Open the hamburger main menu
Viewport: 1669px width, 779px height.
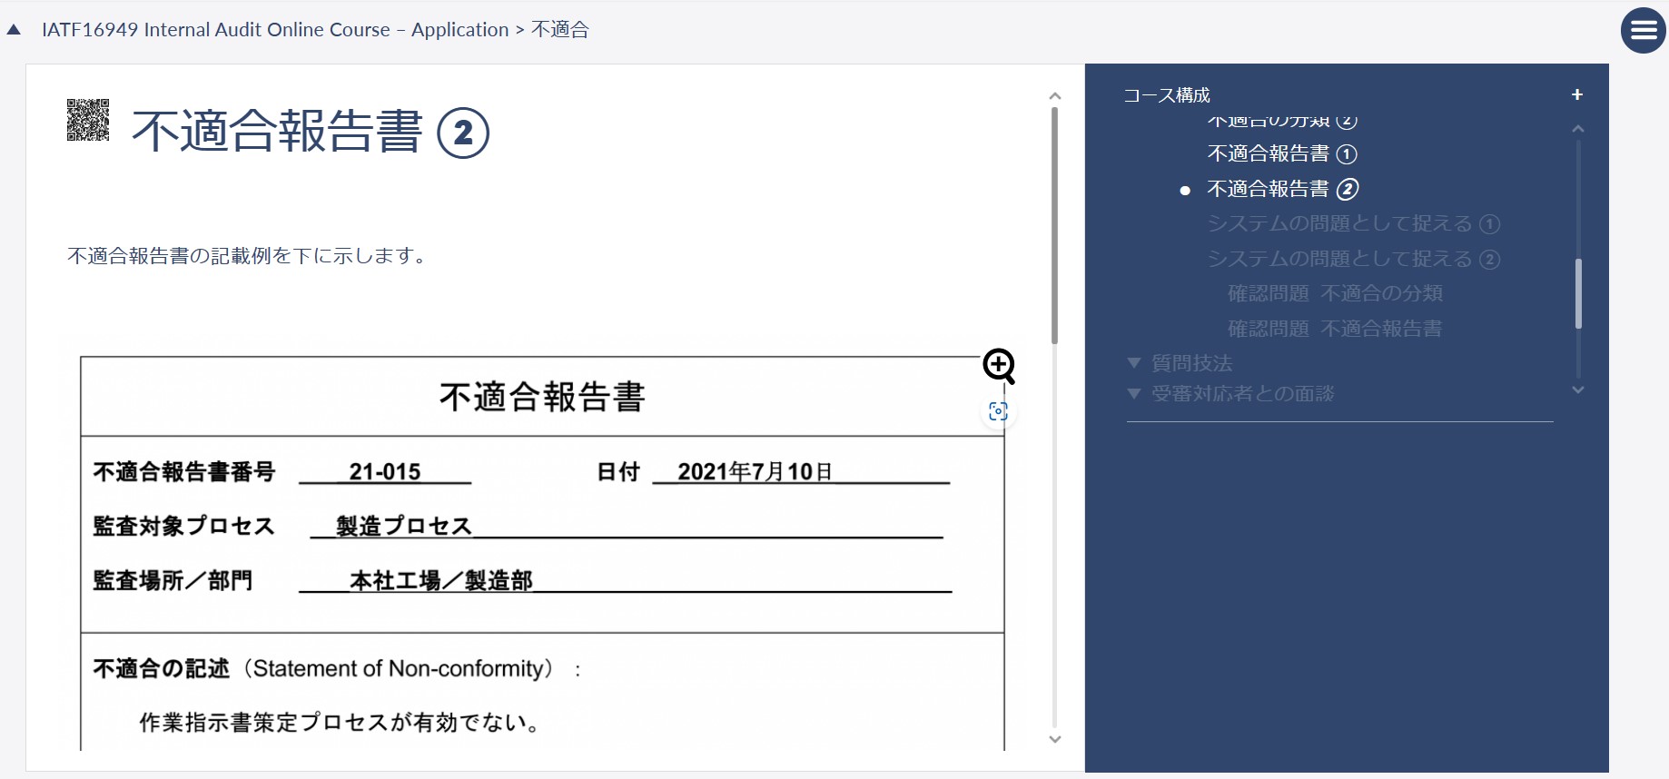pos(1643,31)
